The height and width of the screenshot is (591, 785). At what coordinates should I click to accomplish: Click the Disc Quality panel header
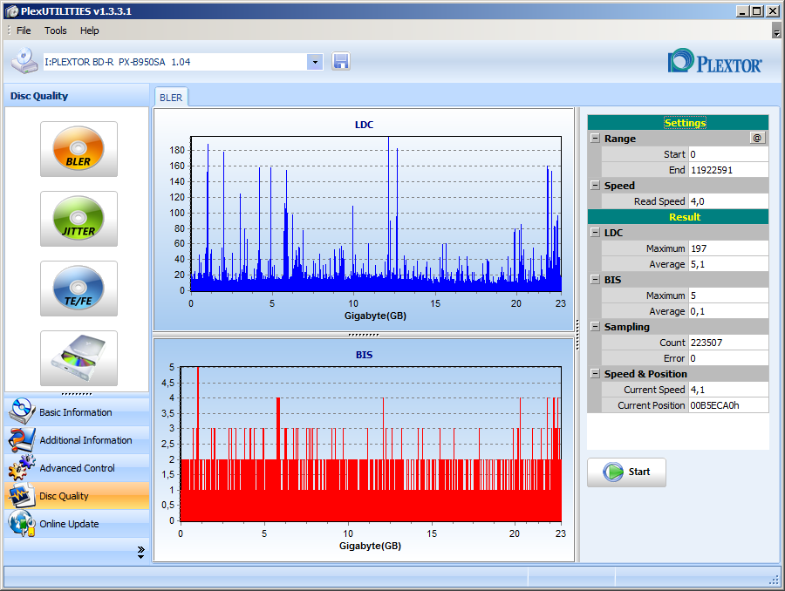[77, 96]
